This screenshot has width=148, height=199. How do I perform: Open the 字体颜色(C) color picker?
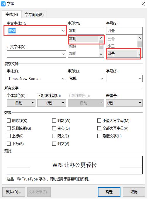point(21,103)
